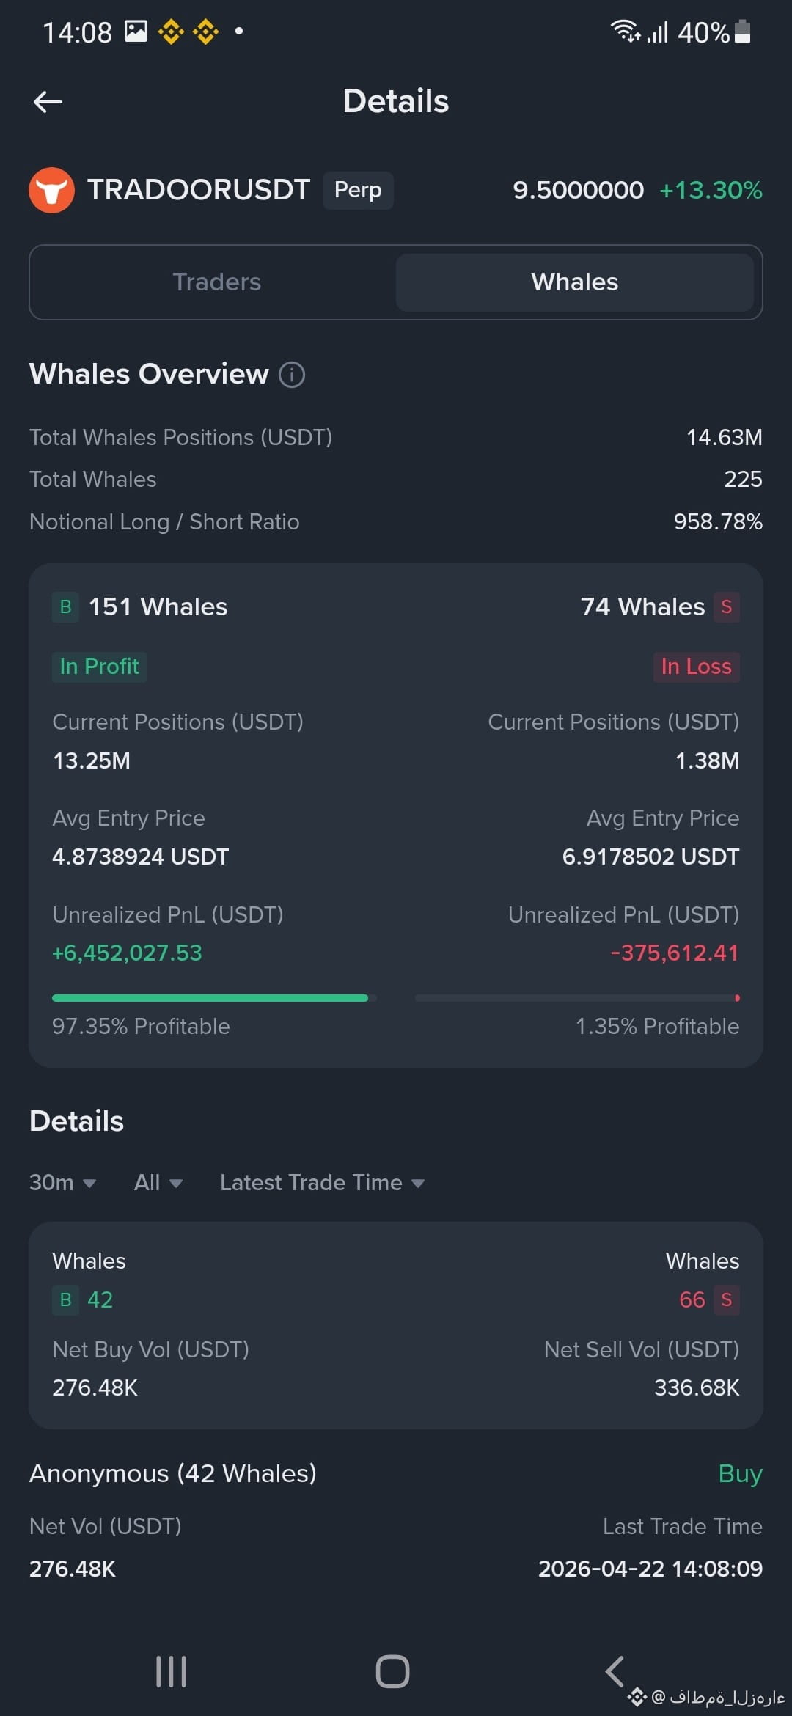This screenshot has width=792, height=1716.
Task: Tap the Android home button
Action: point(392,1671)
